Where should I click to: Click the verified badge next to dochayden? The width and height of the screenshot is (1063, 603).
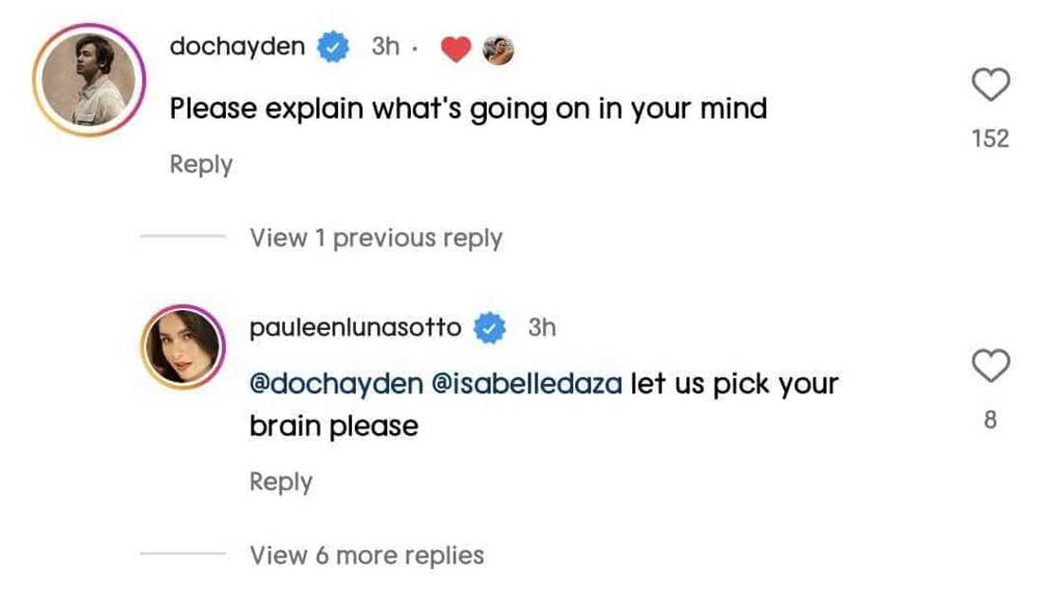333,47
